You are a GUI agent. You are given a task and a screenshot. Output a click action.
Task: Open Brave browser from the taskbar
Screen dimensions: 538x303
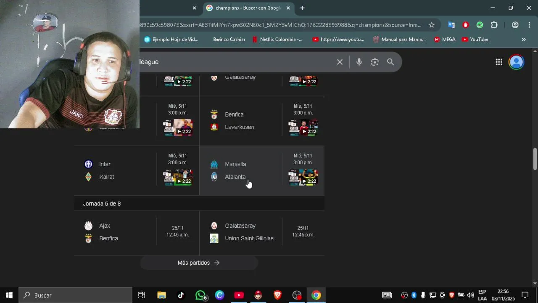tap(277, 295)
